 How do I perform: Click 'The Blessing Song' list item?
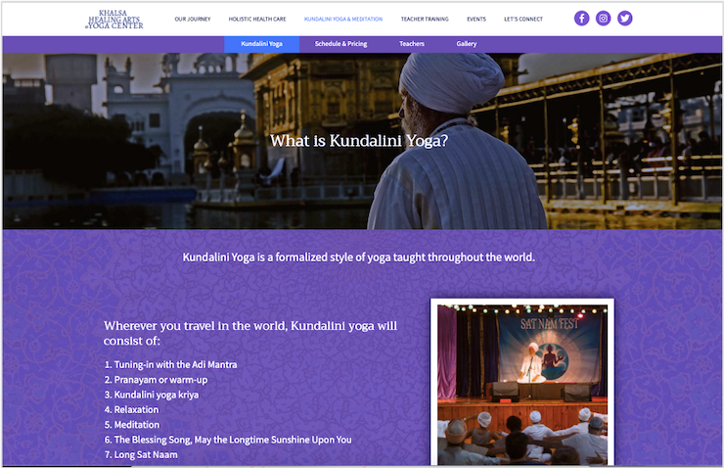click(x=228, y=440)
